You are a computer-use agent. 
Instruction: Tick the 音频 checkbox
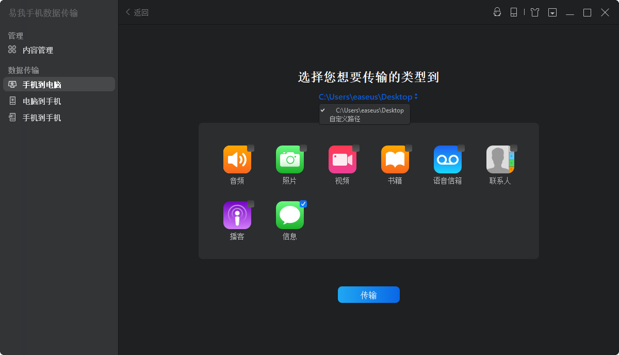[251, 148]
